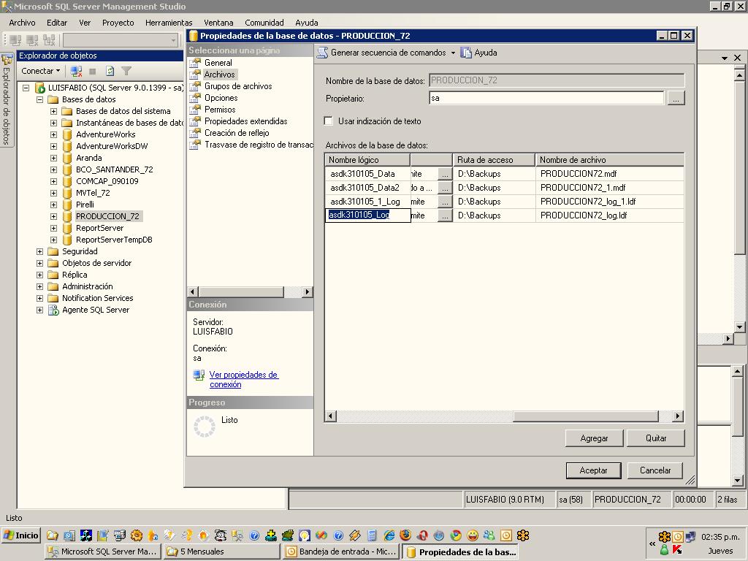The width and height of the screenshot is (748, 561).
Task: Click the Explorador de objetos side tab icon
Action: pyautogui.click(x=6, y=59)
